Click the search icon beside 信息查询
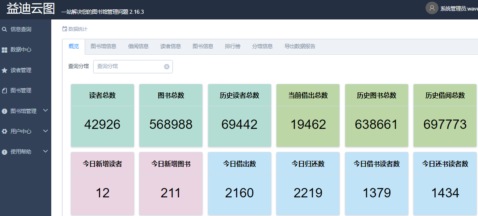The image size is (478, 216). pyautogui.click(x=4, y=29)
